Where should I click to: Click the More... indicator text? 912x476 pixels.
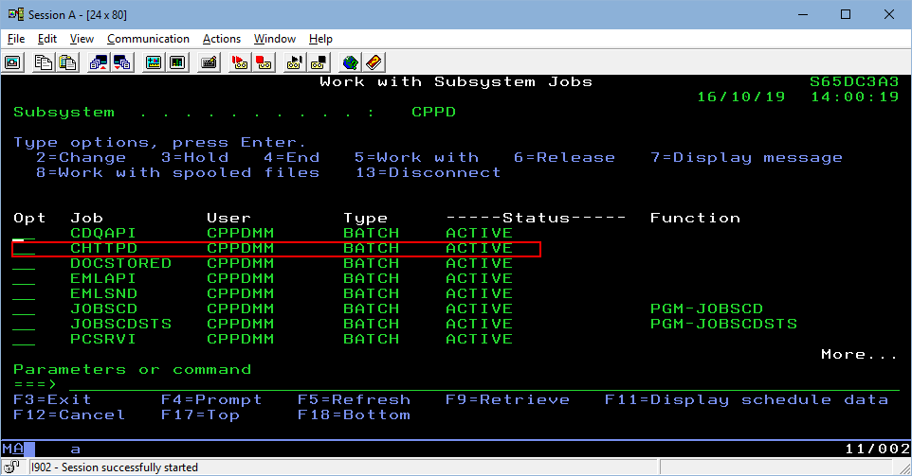859,354
